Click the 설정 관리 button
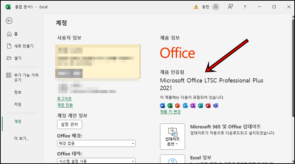This screenshot has height=164, width=295. click(70, 124)
